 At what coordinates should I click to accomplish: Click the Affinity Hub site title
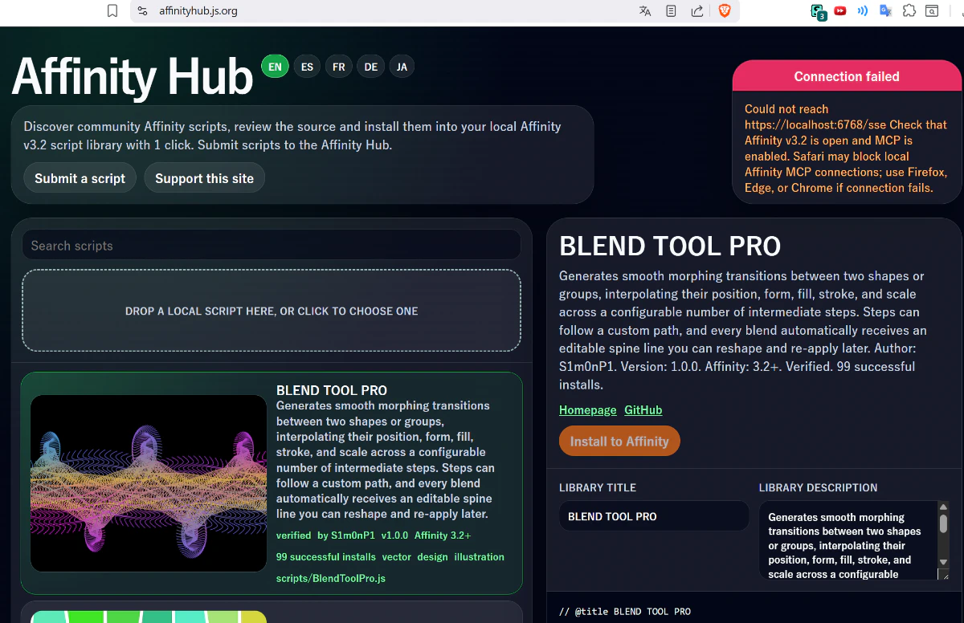pyautogui.click(x=133, y=76)
